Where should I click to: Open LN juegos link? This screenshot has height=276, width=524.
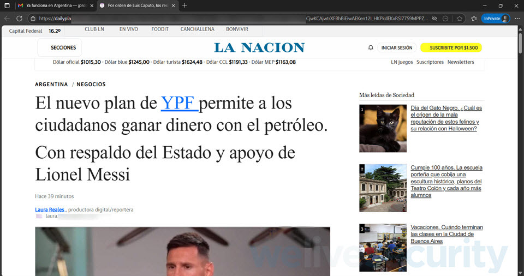tap(402, 62)
